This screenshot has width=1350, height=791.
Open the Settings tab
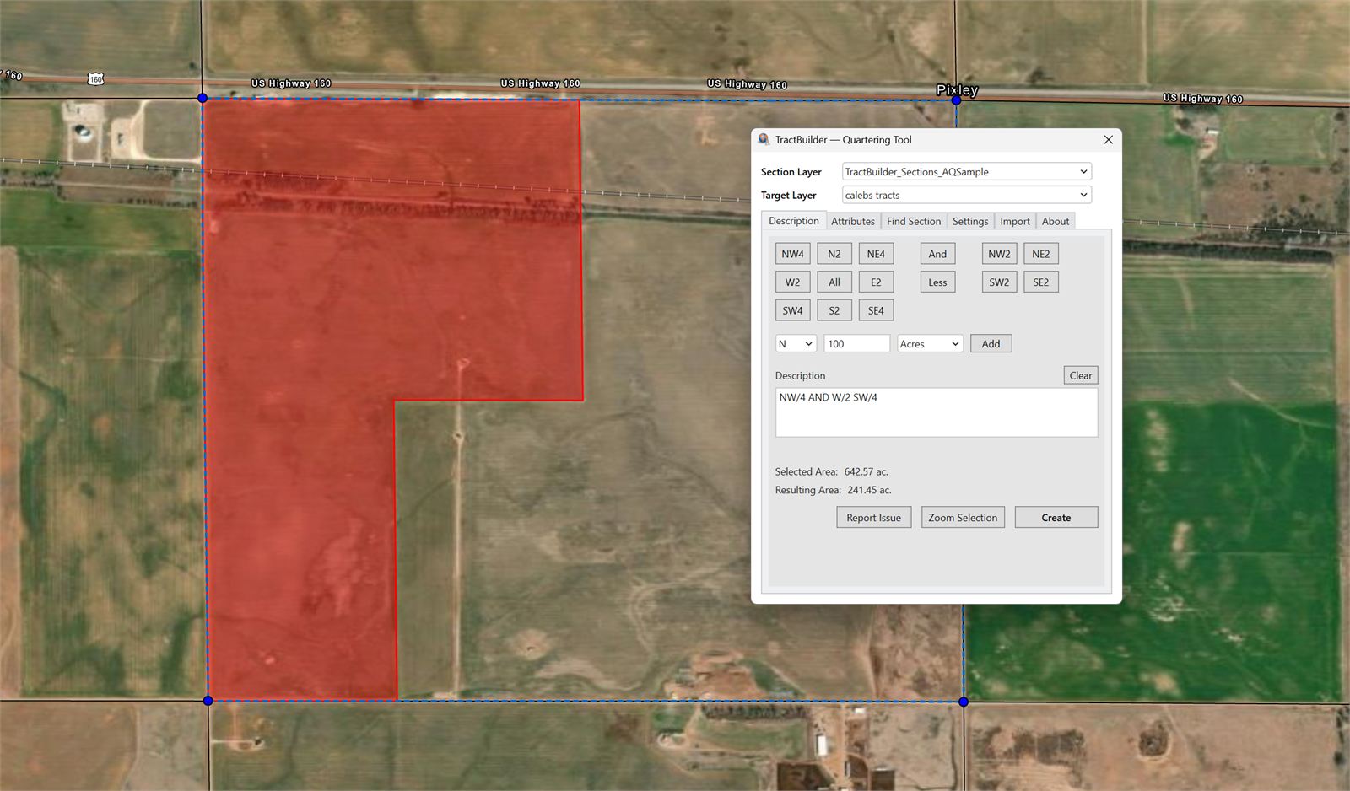click(x=970, y=221)
